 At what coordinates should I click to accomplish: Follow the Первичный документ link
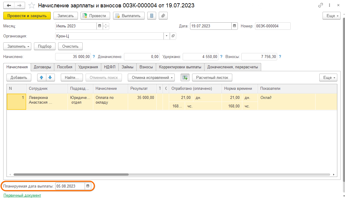[x=22, y=195]
